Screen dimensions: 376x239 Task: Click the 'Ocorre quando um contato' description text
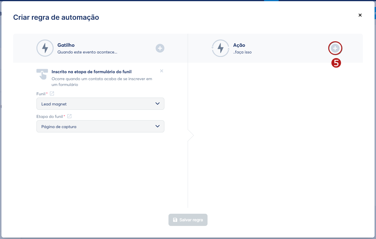[x=102, y=82]
